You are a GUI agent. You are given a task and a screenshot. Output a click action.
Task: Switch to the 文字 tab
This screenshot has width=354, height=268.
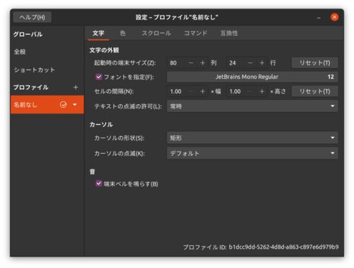click(x=98, y=33)
